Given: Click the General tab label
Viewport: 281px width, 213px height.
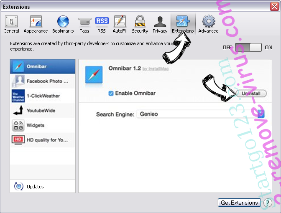Looking at the screenshot, I should coord(11,31).
